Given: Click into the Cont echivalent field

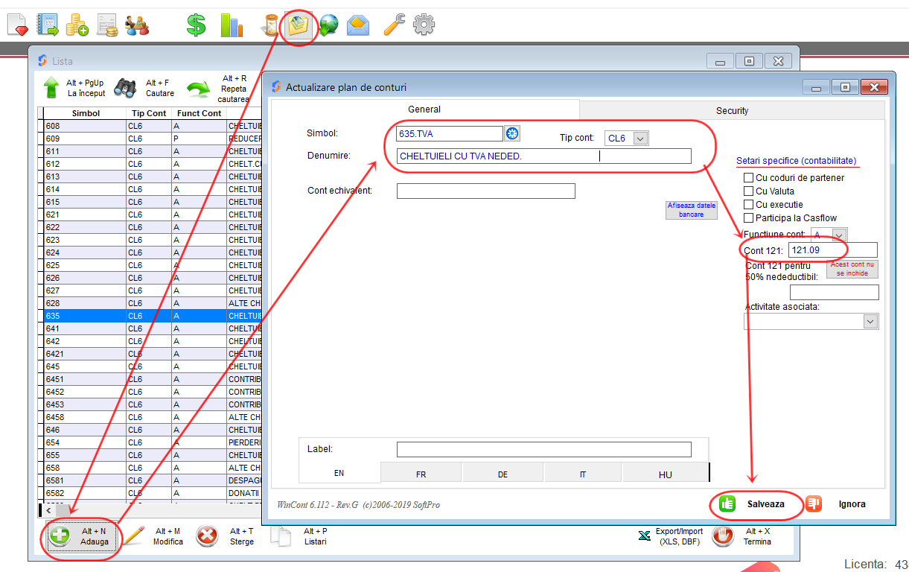Looking at the screenshot, I should 485,191.
